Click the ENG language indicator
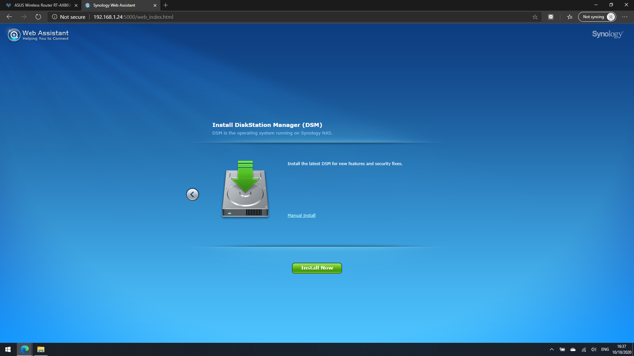Viewport: 634px width, 356px height. point(605,349)
